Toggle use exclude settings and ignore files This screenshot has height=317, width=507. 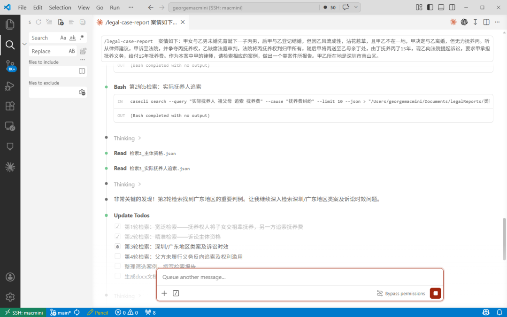point(82,92)
